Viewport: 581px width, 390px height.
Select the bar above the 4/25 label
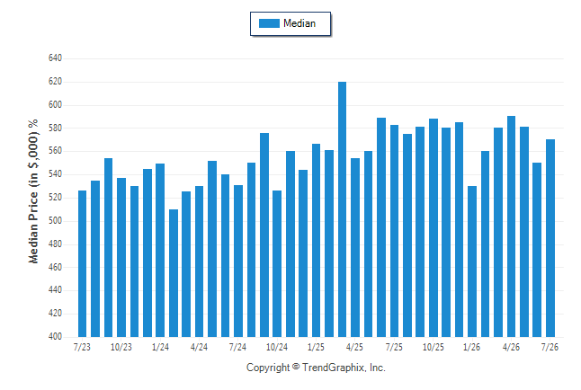coord(355,248)
